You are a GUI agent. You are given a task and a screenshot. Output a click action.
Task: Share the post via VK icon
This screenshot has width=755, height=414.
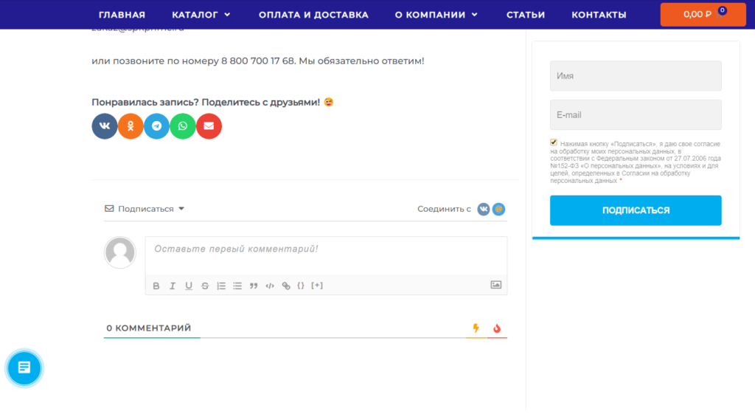pyautogui.click(x=105, y=126)
